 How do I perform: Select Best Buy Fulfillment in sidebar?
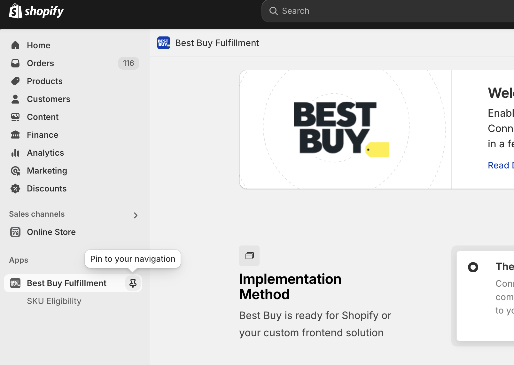66,283
